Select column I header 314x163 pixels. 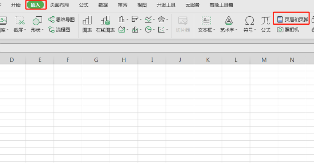(152, 60)
